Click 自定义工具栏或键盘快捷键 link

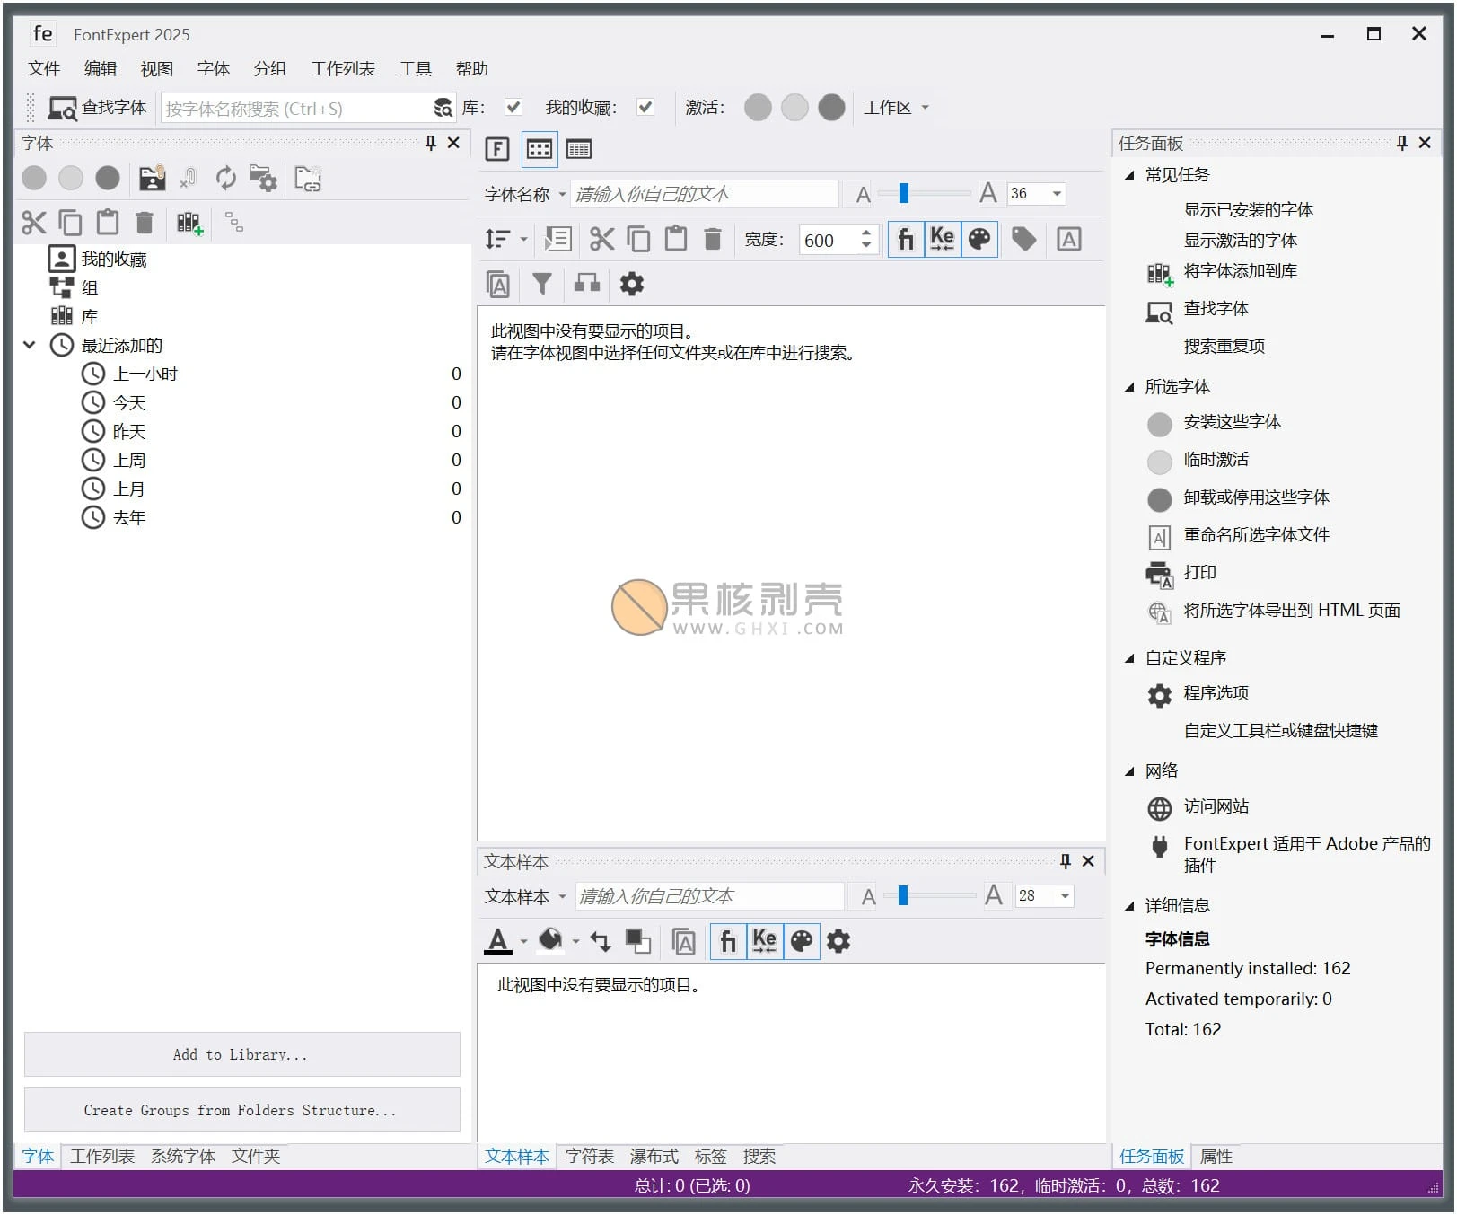1281,730
